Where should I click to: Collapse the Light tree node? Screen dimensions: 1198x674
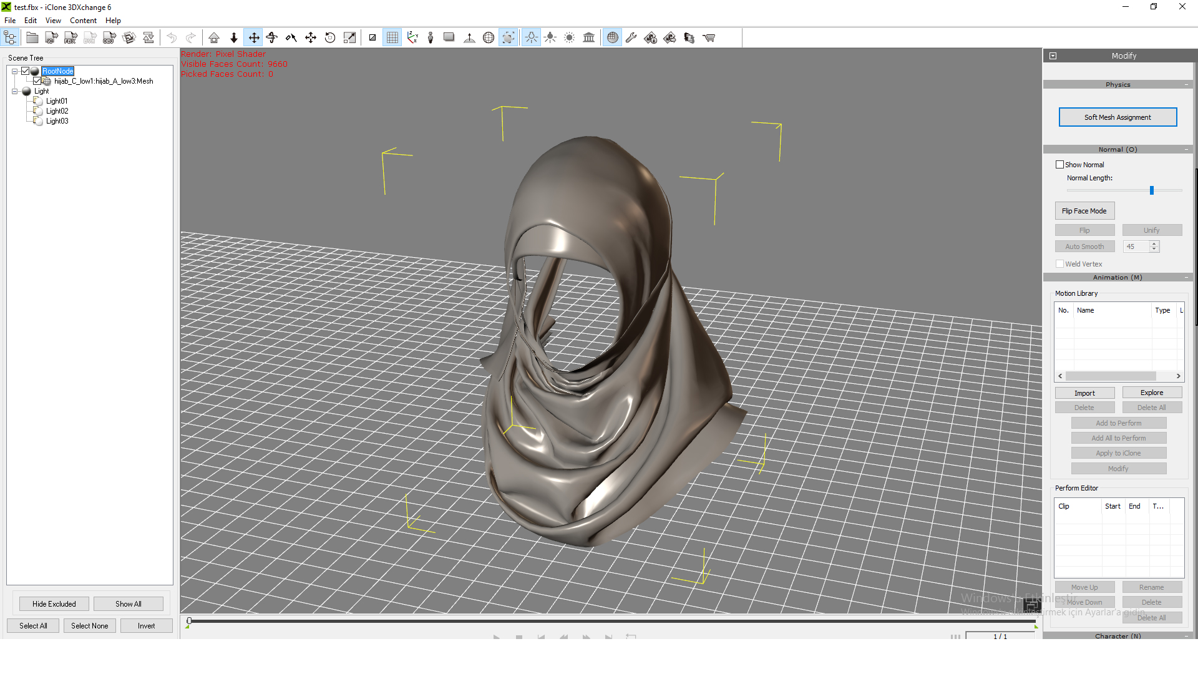[14, 91]
